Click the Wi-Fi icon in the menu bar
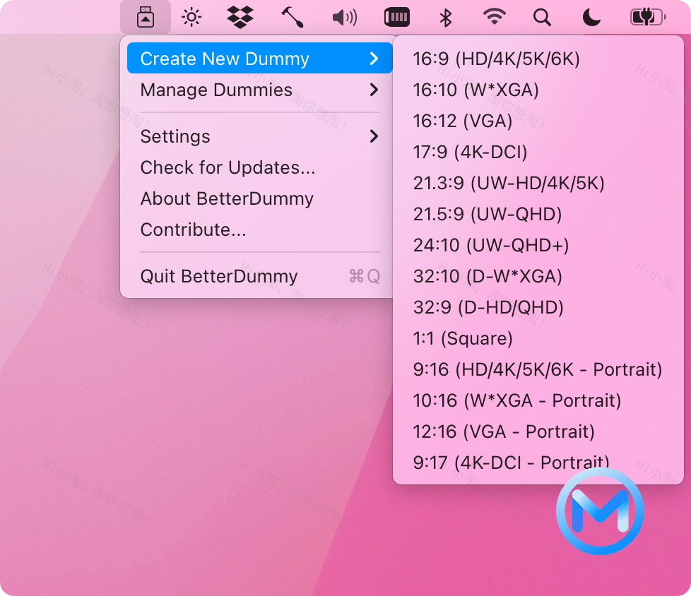The image size is (691, 596). (x=494, y=16)
